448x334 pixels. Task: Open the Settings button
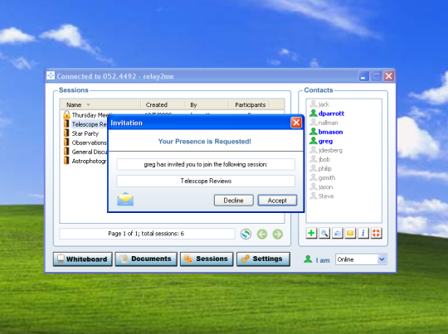tap(264, 259)
